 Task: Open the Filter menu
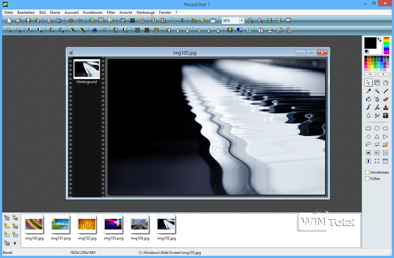(x=111, y=13)
